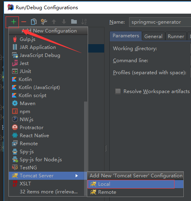The width and height of the screenshot is (191, 201).
Task: Click the Move Down arrow icon
Action: 64,22
